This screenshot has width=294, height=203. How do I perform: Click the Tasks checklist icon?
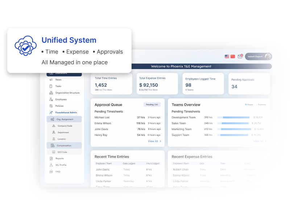51,86
